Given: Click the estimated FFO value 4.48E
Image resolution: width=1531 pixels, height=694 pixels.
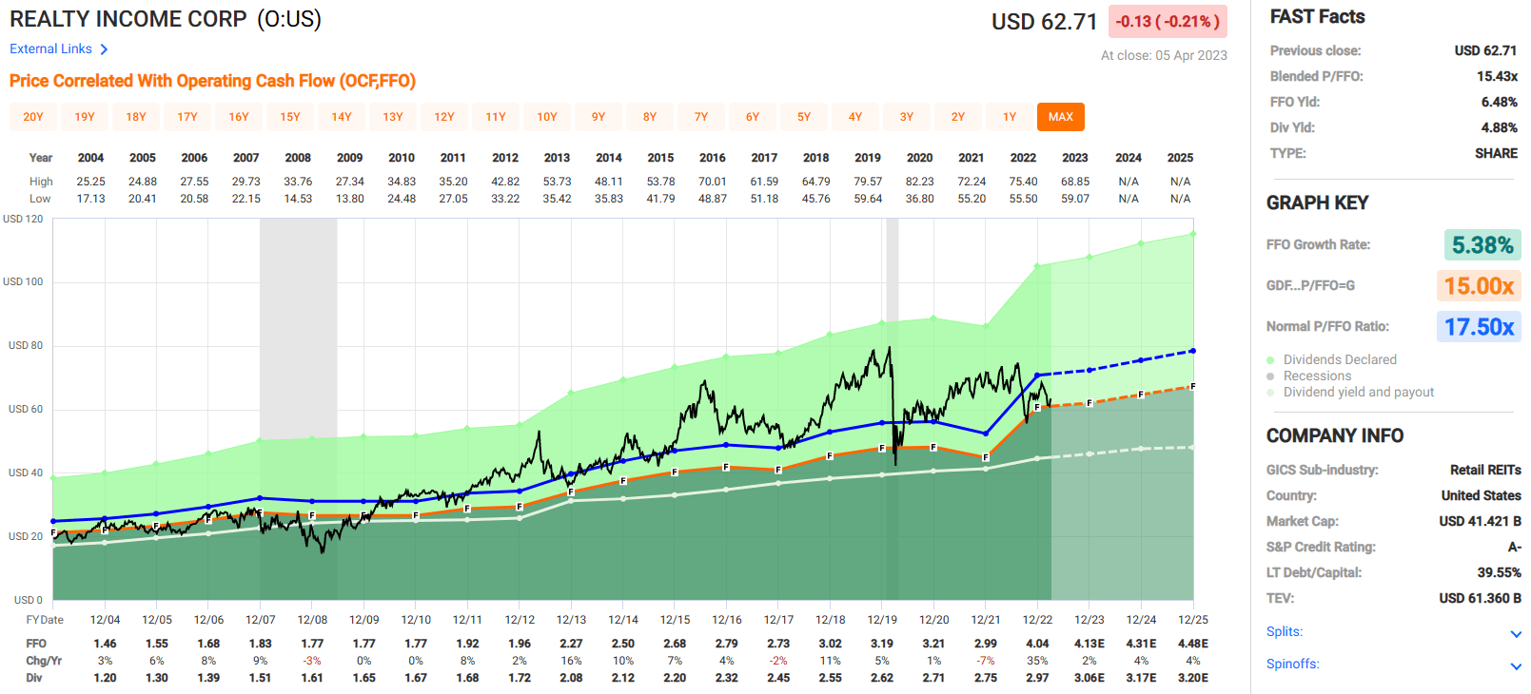Looking at the screenshot, I should (x=1193, y=644).
